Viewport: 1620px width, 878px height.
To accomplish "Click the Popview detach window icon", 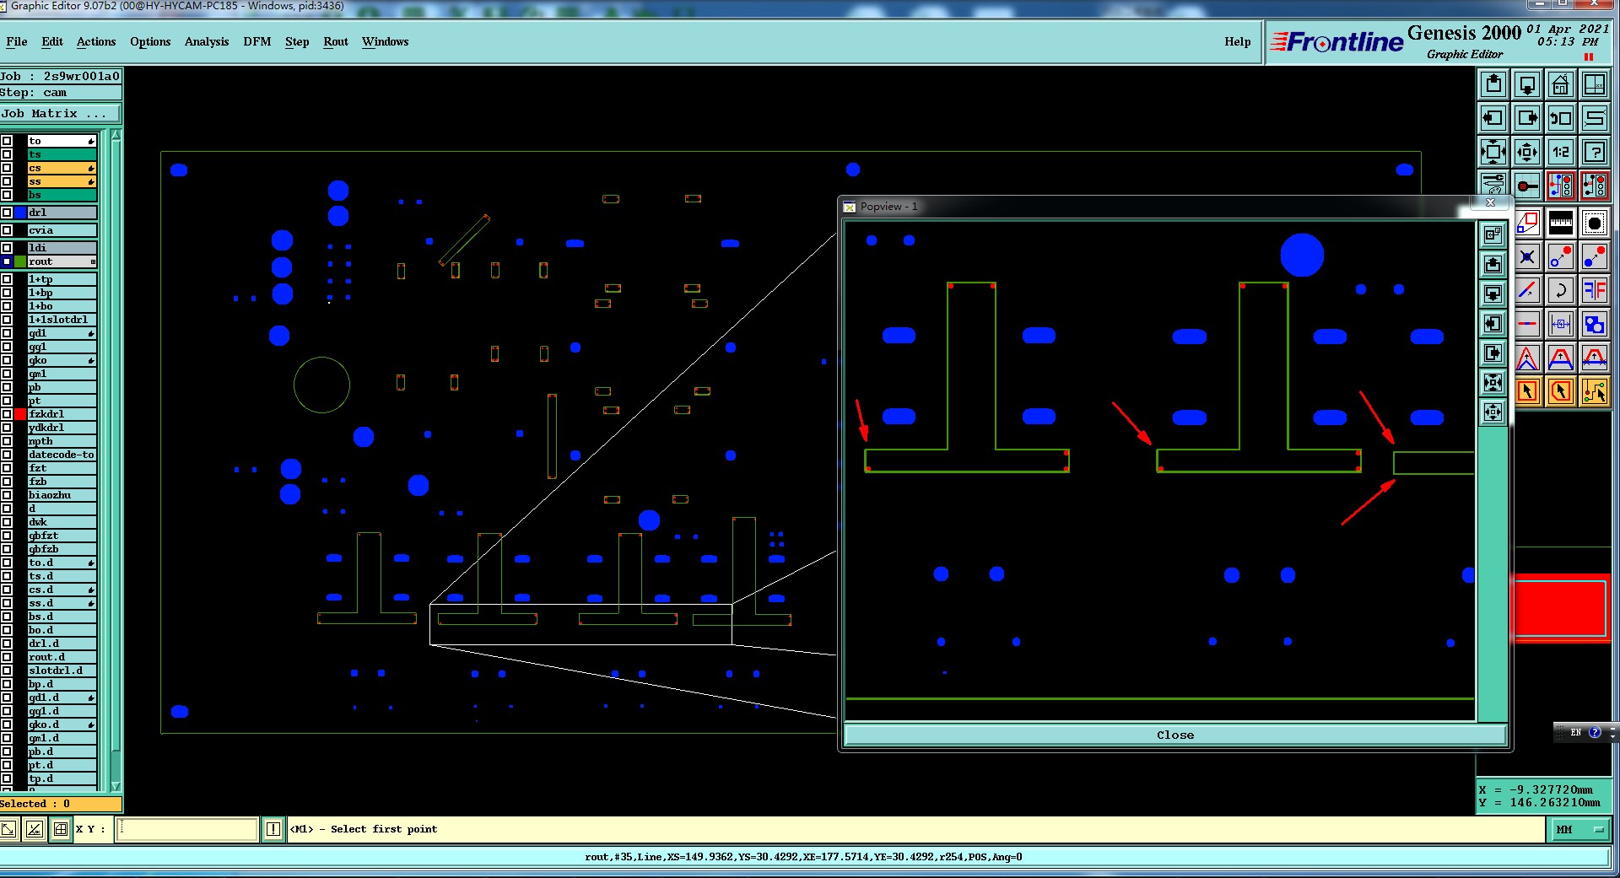I will [x=1493, y=235].
